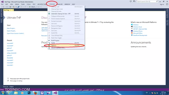169x95 pixels.
Task: Open recent project ResizeMe
Action: pos(10,58)
